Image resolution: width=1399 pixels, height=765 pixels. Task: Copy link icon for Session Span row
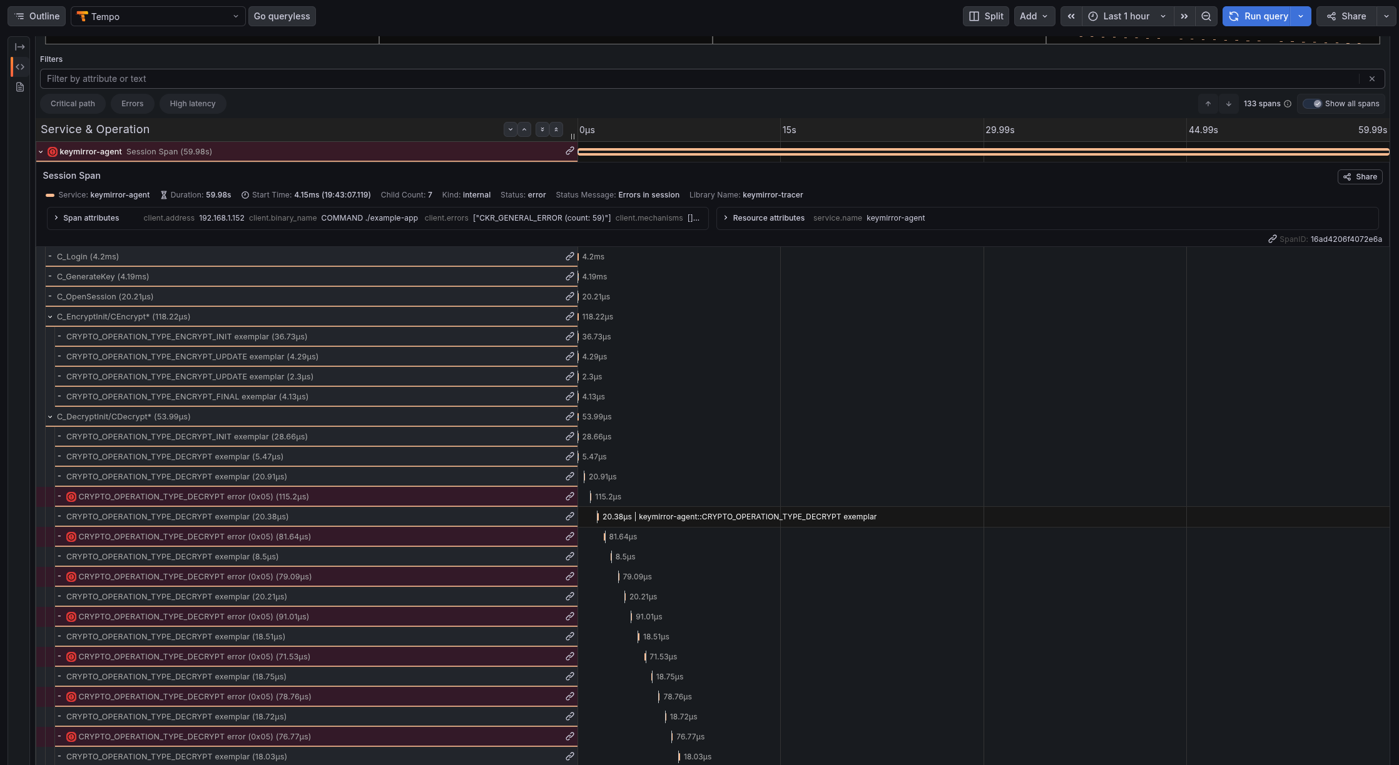[570, 151]
